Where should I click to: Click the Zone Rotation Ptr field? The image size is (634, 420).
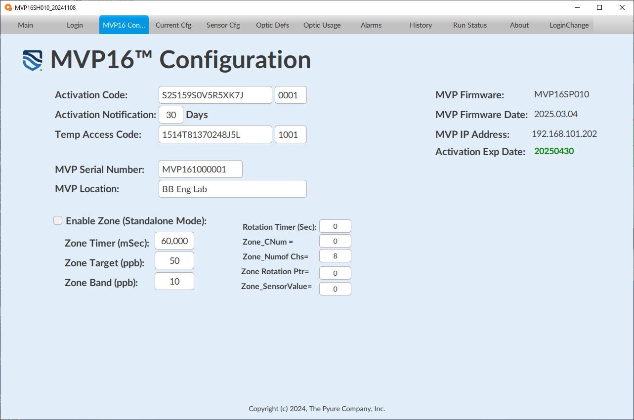point(335,273)
